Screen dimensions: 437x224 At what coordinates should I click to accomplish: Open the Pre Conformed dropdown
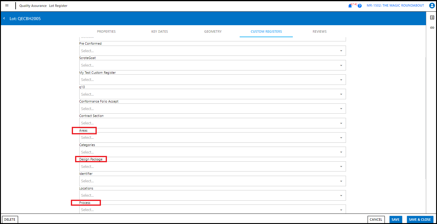coord(213,51)
